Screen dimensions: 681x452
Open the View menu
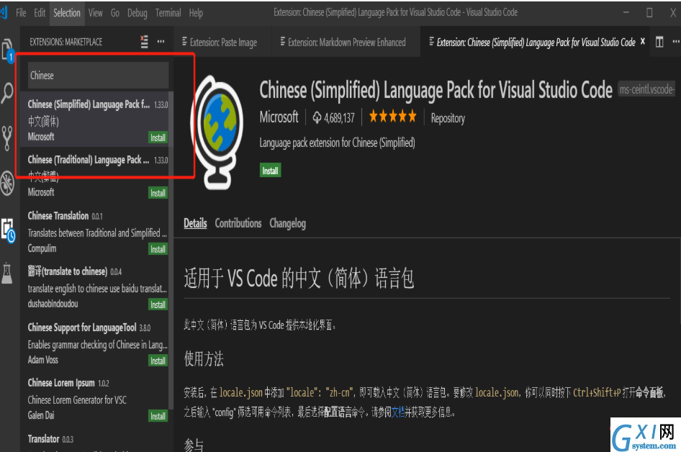96,12
